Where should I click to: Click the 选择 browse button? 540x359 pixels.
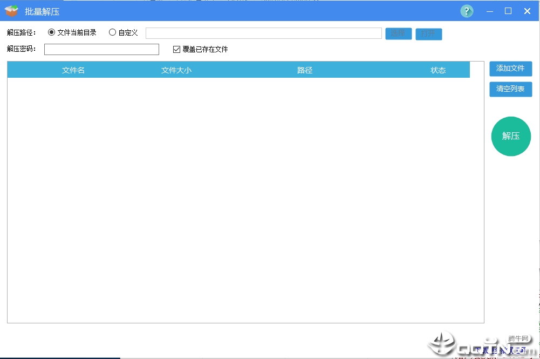[399, 33]
